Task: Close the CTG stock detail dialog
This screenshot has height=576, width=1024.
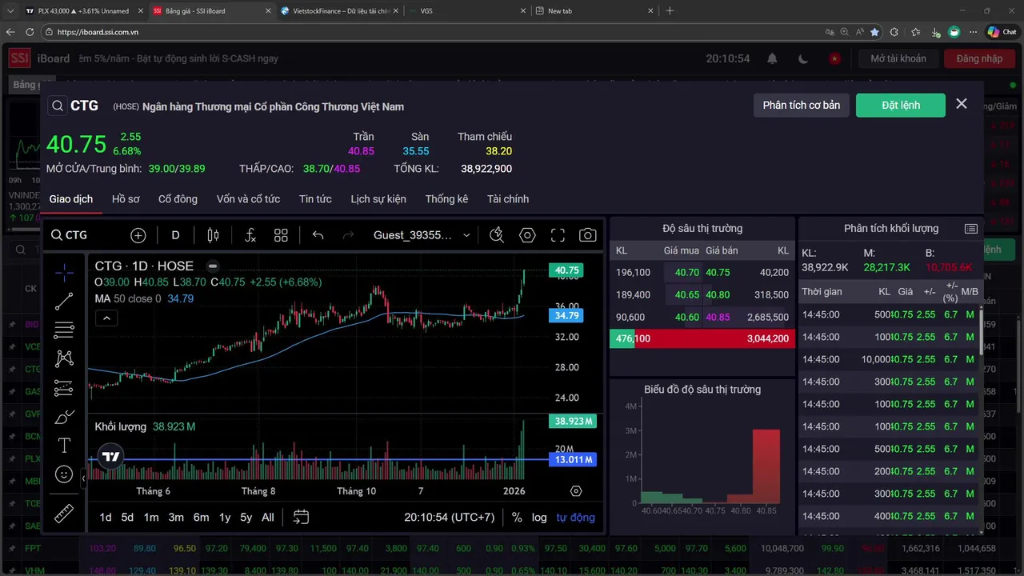Action: 962,104
